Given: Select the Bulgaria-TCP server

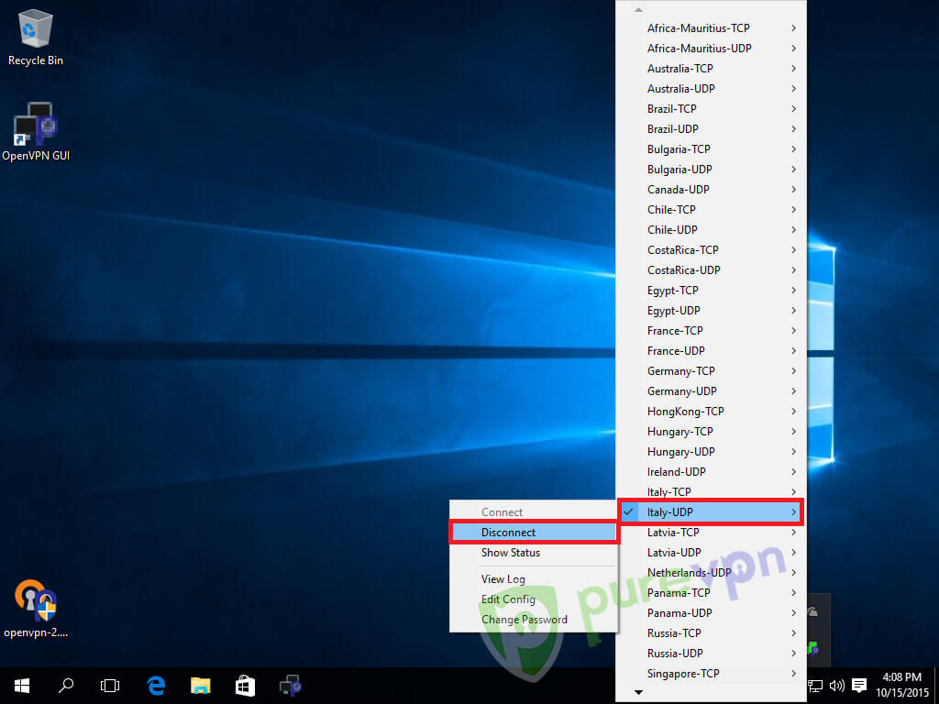Looking at the screenshot, I should (711, 149).
